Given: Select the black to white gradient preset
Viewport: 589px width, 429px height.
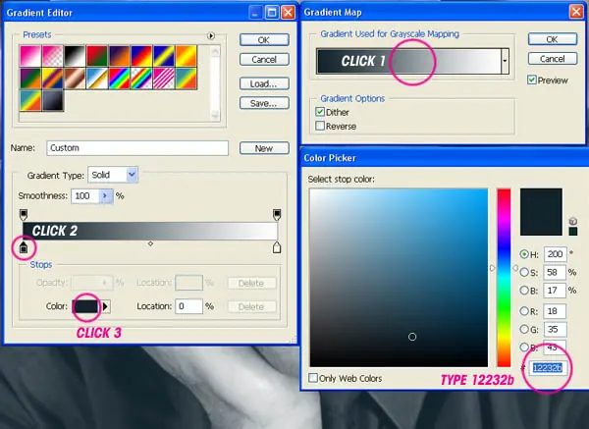Looking at the screenshot, I should pos(75,56).
